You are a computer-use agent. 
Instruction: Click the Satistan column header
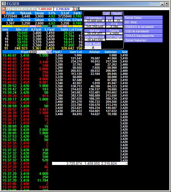coord(111,52)
